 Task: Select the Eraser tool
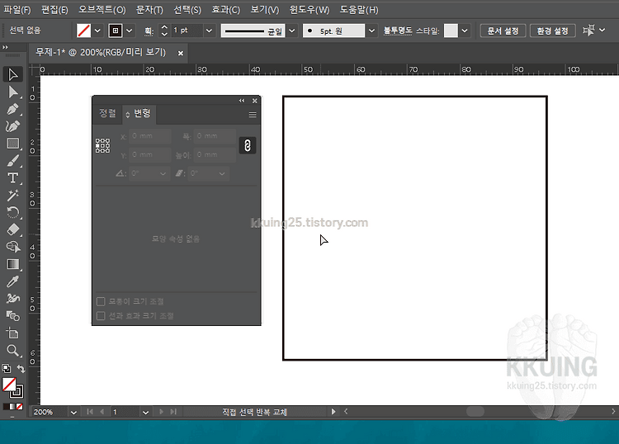click(12, 229)
